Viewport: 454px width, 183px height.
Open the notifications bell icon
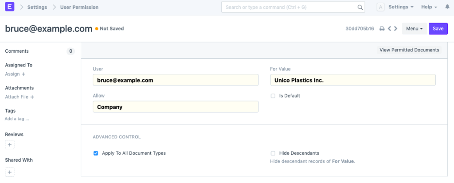(x=447, y=7)
